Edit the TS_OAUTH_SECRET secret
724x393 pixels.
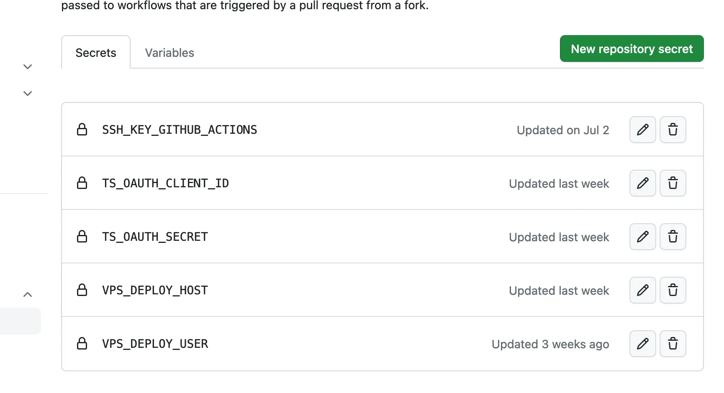pos(642,237)
